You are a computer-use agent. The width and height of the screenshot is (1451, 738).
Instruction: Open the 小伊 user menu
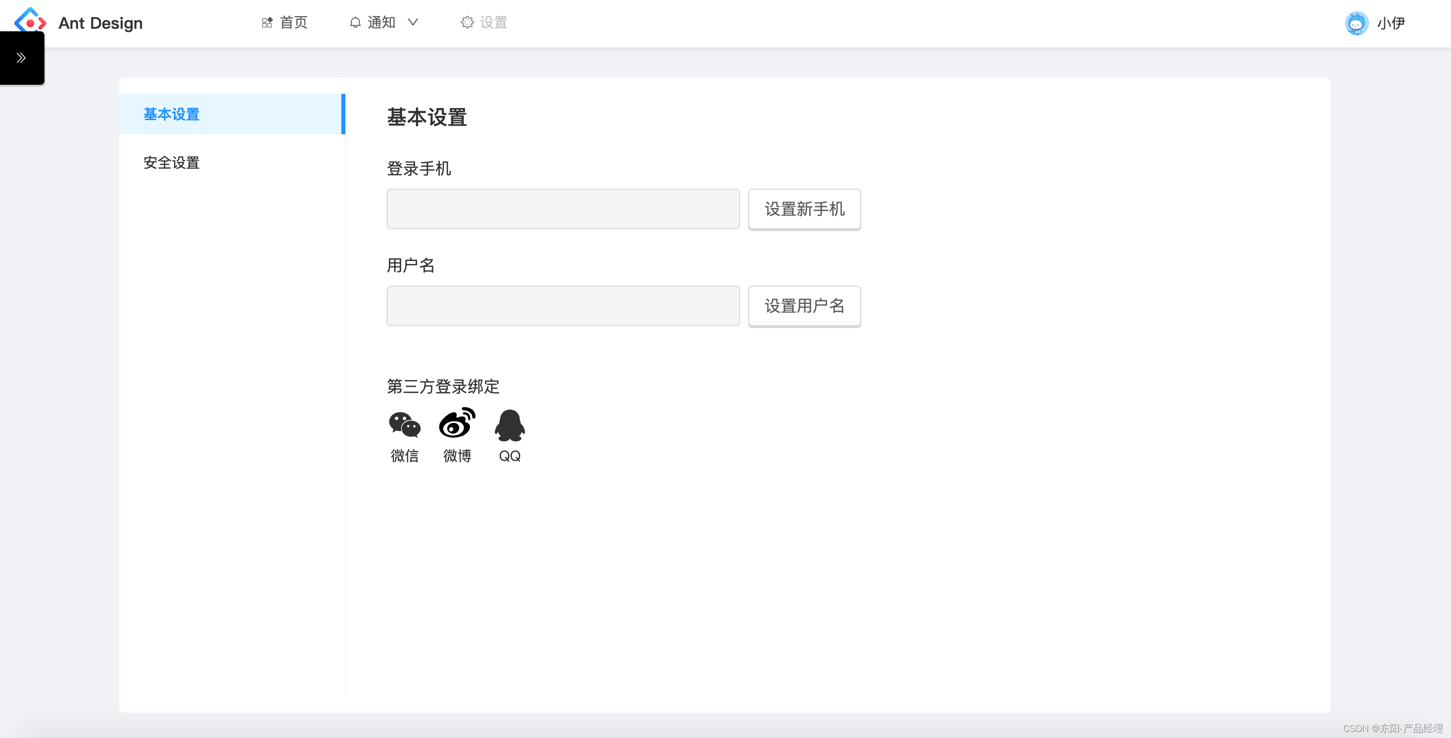(x=1391, y=24)
